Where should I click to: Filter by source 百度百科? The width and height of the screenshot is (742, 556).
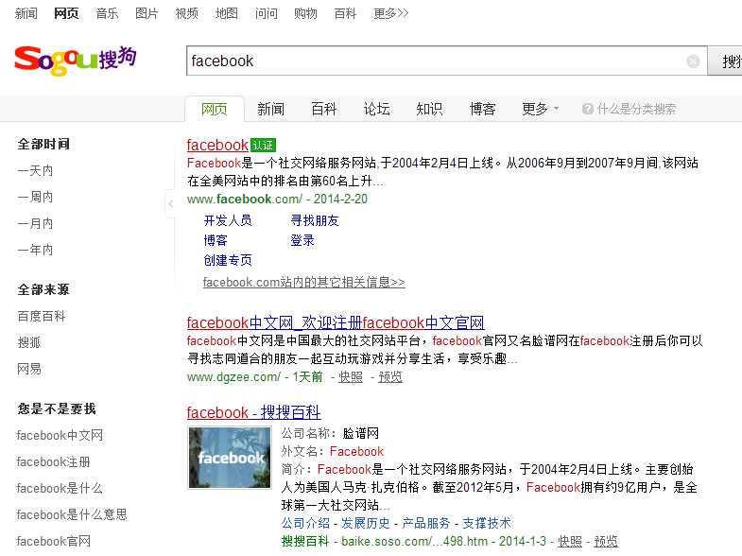(x=42, y=316)
